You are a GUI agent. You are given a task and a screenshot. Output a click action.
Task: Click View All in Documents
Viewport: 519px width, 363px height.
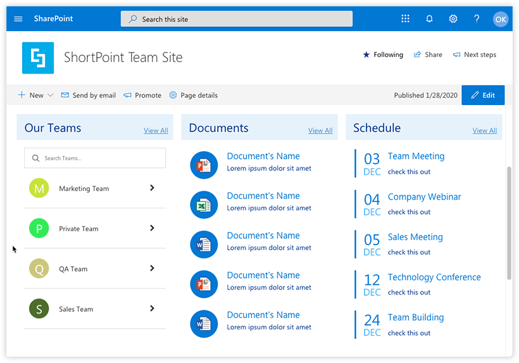320,131
